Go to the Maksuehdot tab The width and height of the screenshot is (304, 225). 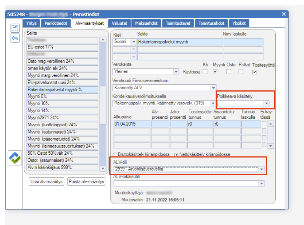(146, 23)
